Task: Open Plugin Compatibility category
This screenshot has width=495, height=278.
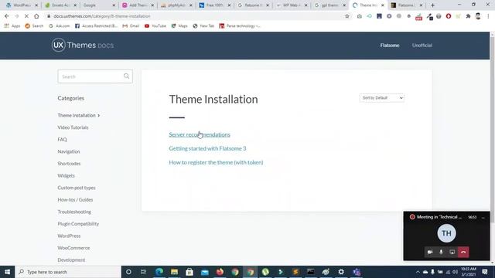Action: 78,224
